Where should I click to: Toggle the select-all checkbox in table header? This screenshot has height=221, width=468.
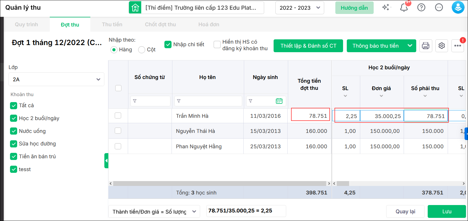(118, 88)
